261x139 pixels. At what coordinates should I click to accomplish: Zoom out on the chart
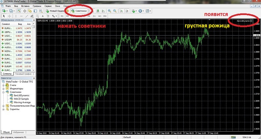[x=115, y=11]
